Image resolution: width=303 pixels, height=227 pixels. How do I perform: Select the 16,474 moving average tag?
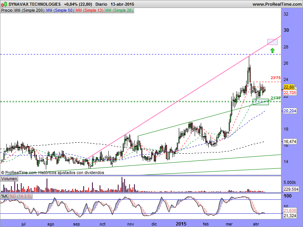pyautogui.click(x=290, y=141)
